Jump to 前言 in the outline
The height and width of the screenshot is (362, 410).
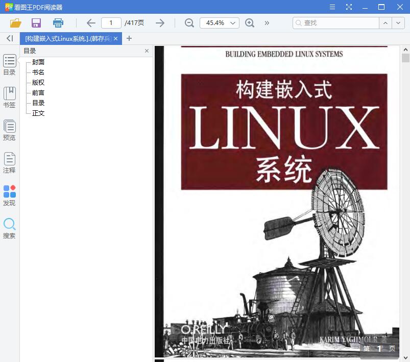[38, 92]
